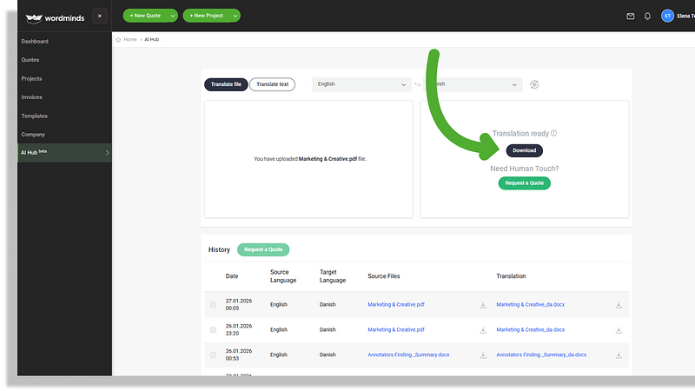The image size is (695, 391).
Task: Select the 26.01.2026 23:20 row checkbox
Action: tap(213, 330)
